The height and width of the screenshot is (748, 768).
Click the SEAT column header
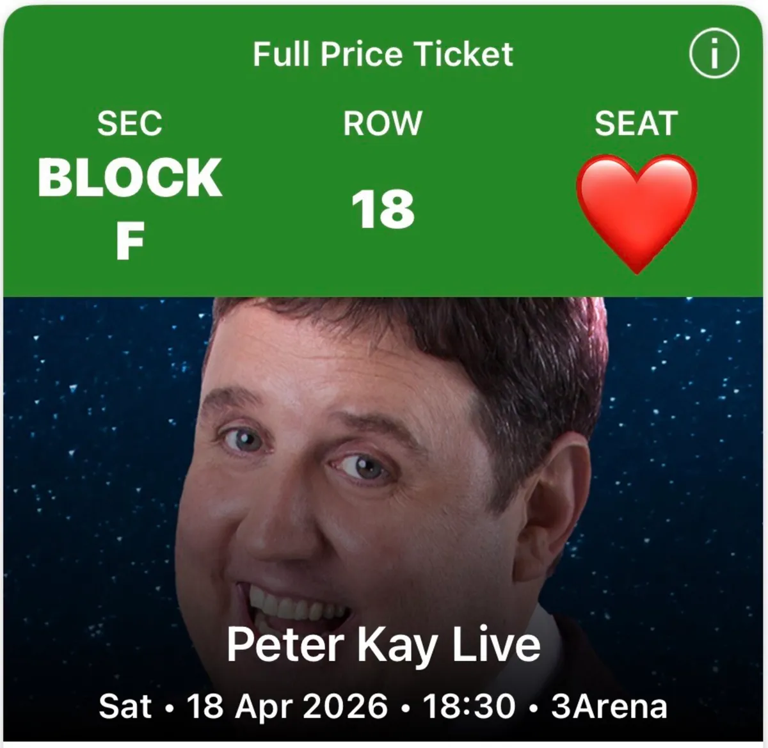point(637,122)
